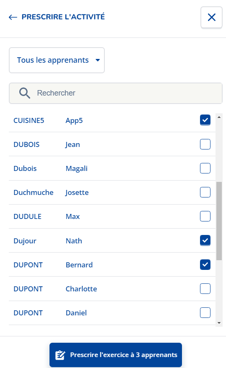Click the caret arrow in the apprenants filter
Screen dimensions: 226x368
click(x=98, y=60)
